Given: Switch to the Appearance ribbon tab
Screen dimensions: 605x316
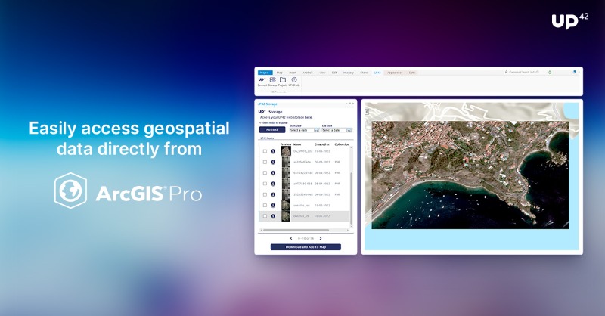Looking at the screenshot, I should pos(395,73).
